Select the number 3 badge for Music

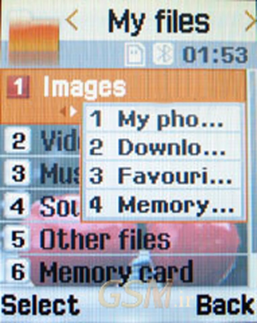pyautogui.click(x=18, y=173)
